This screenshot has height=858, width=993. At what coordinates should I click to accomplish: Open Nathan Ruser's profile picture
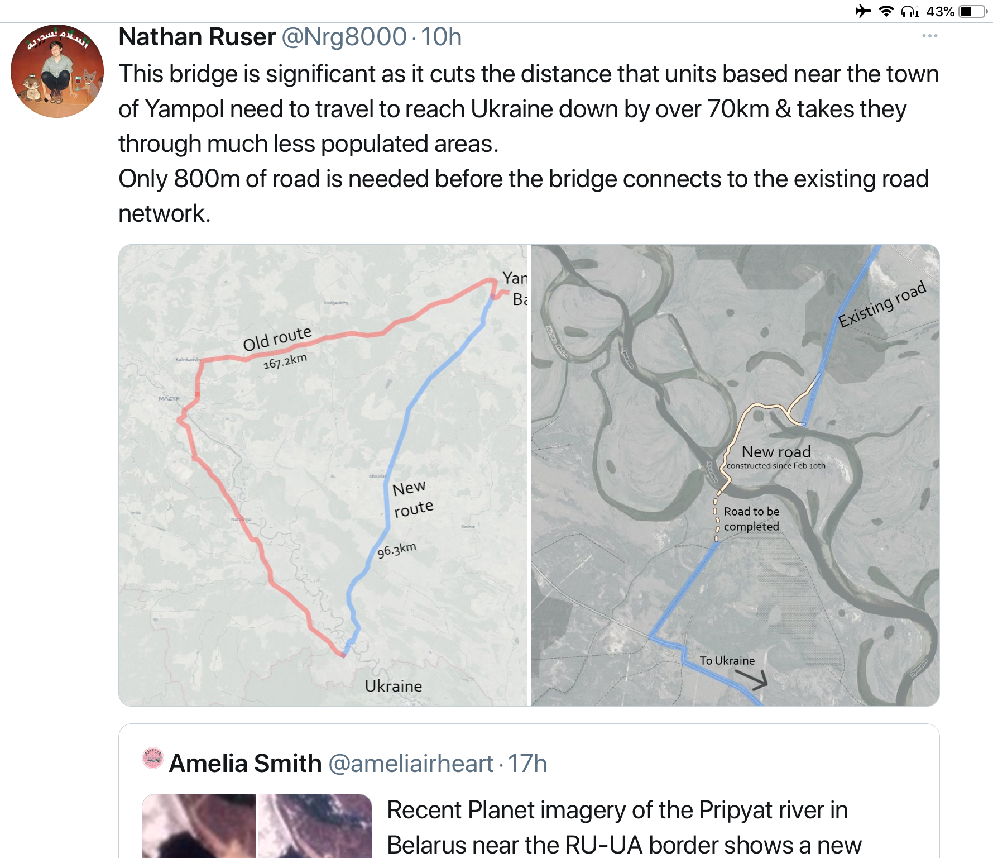57,71
